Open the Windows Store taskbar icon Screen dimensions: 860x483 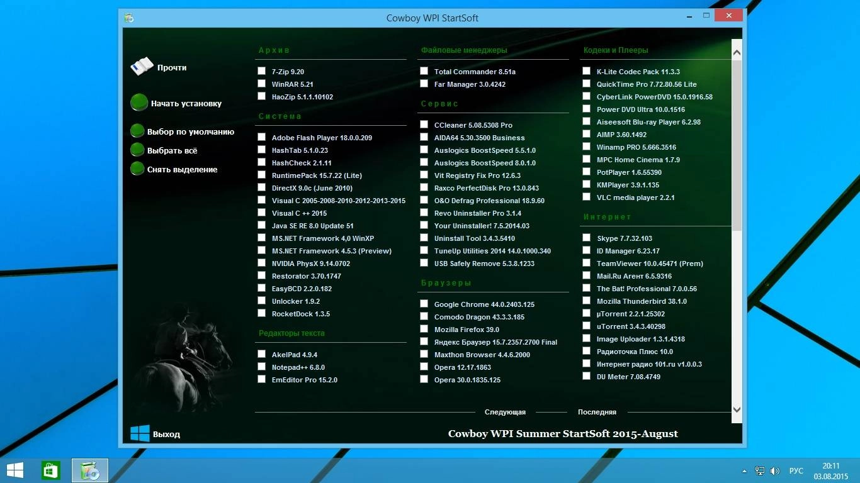point(51,470)
